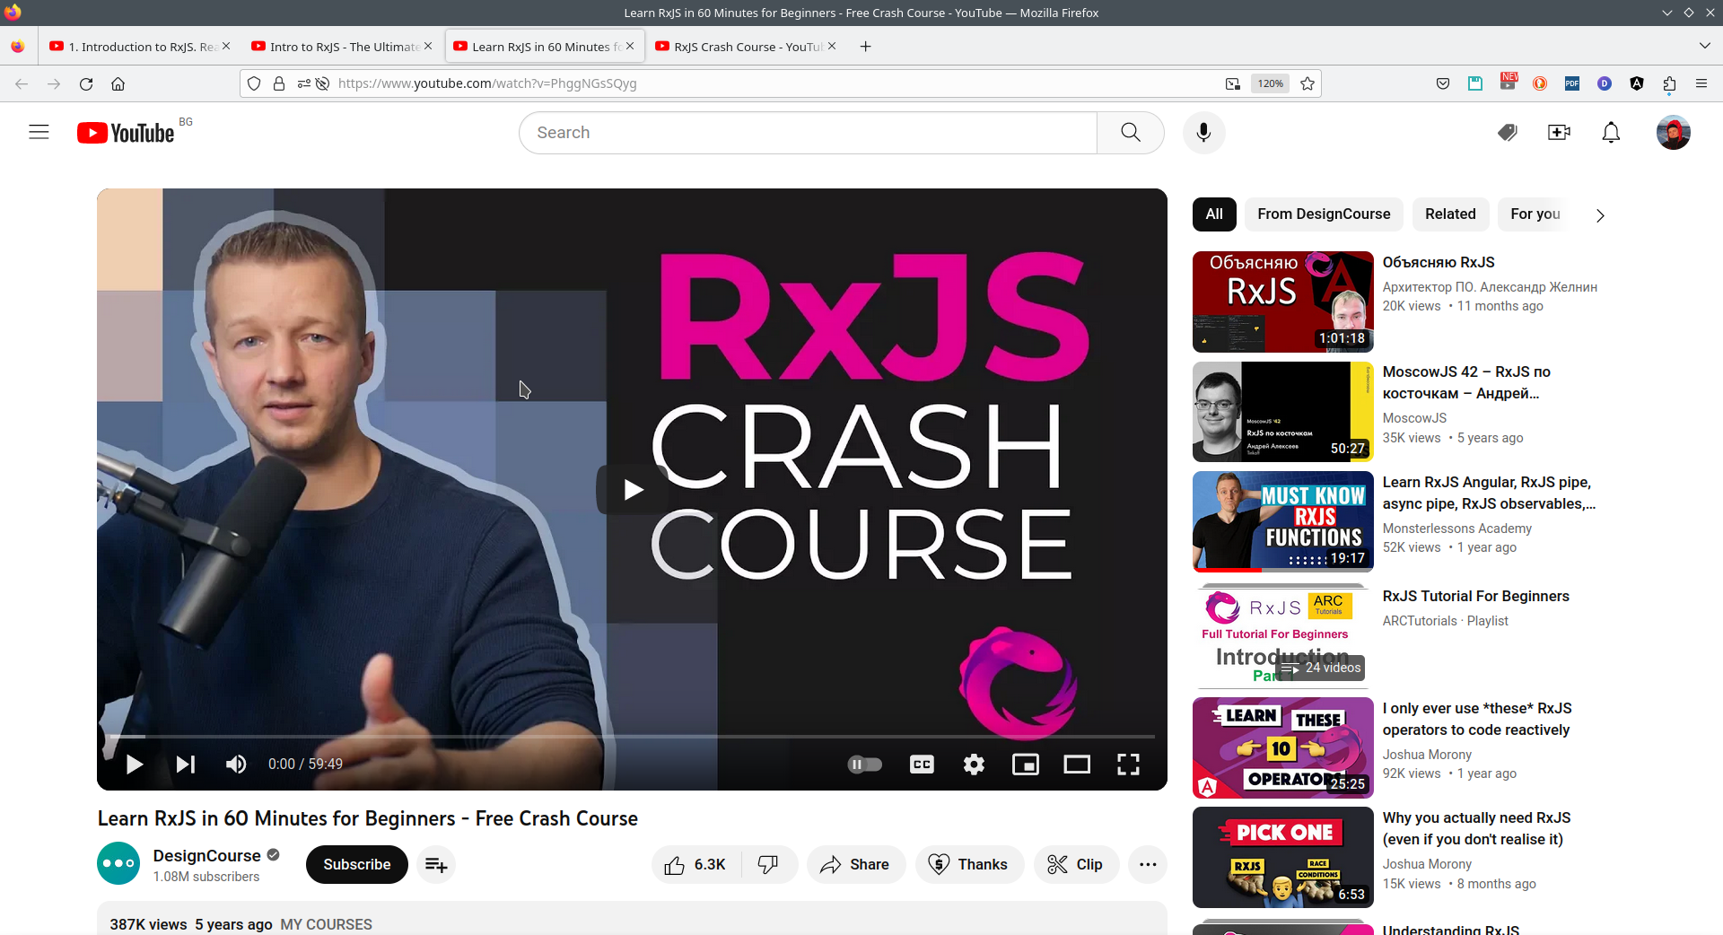Toggle the autoplay switch
Viewport: 1723px width, 935px height.
click(x=865, y=764)
